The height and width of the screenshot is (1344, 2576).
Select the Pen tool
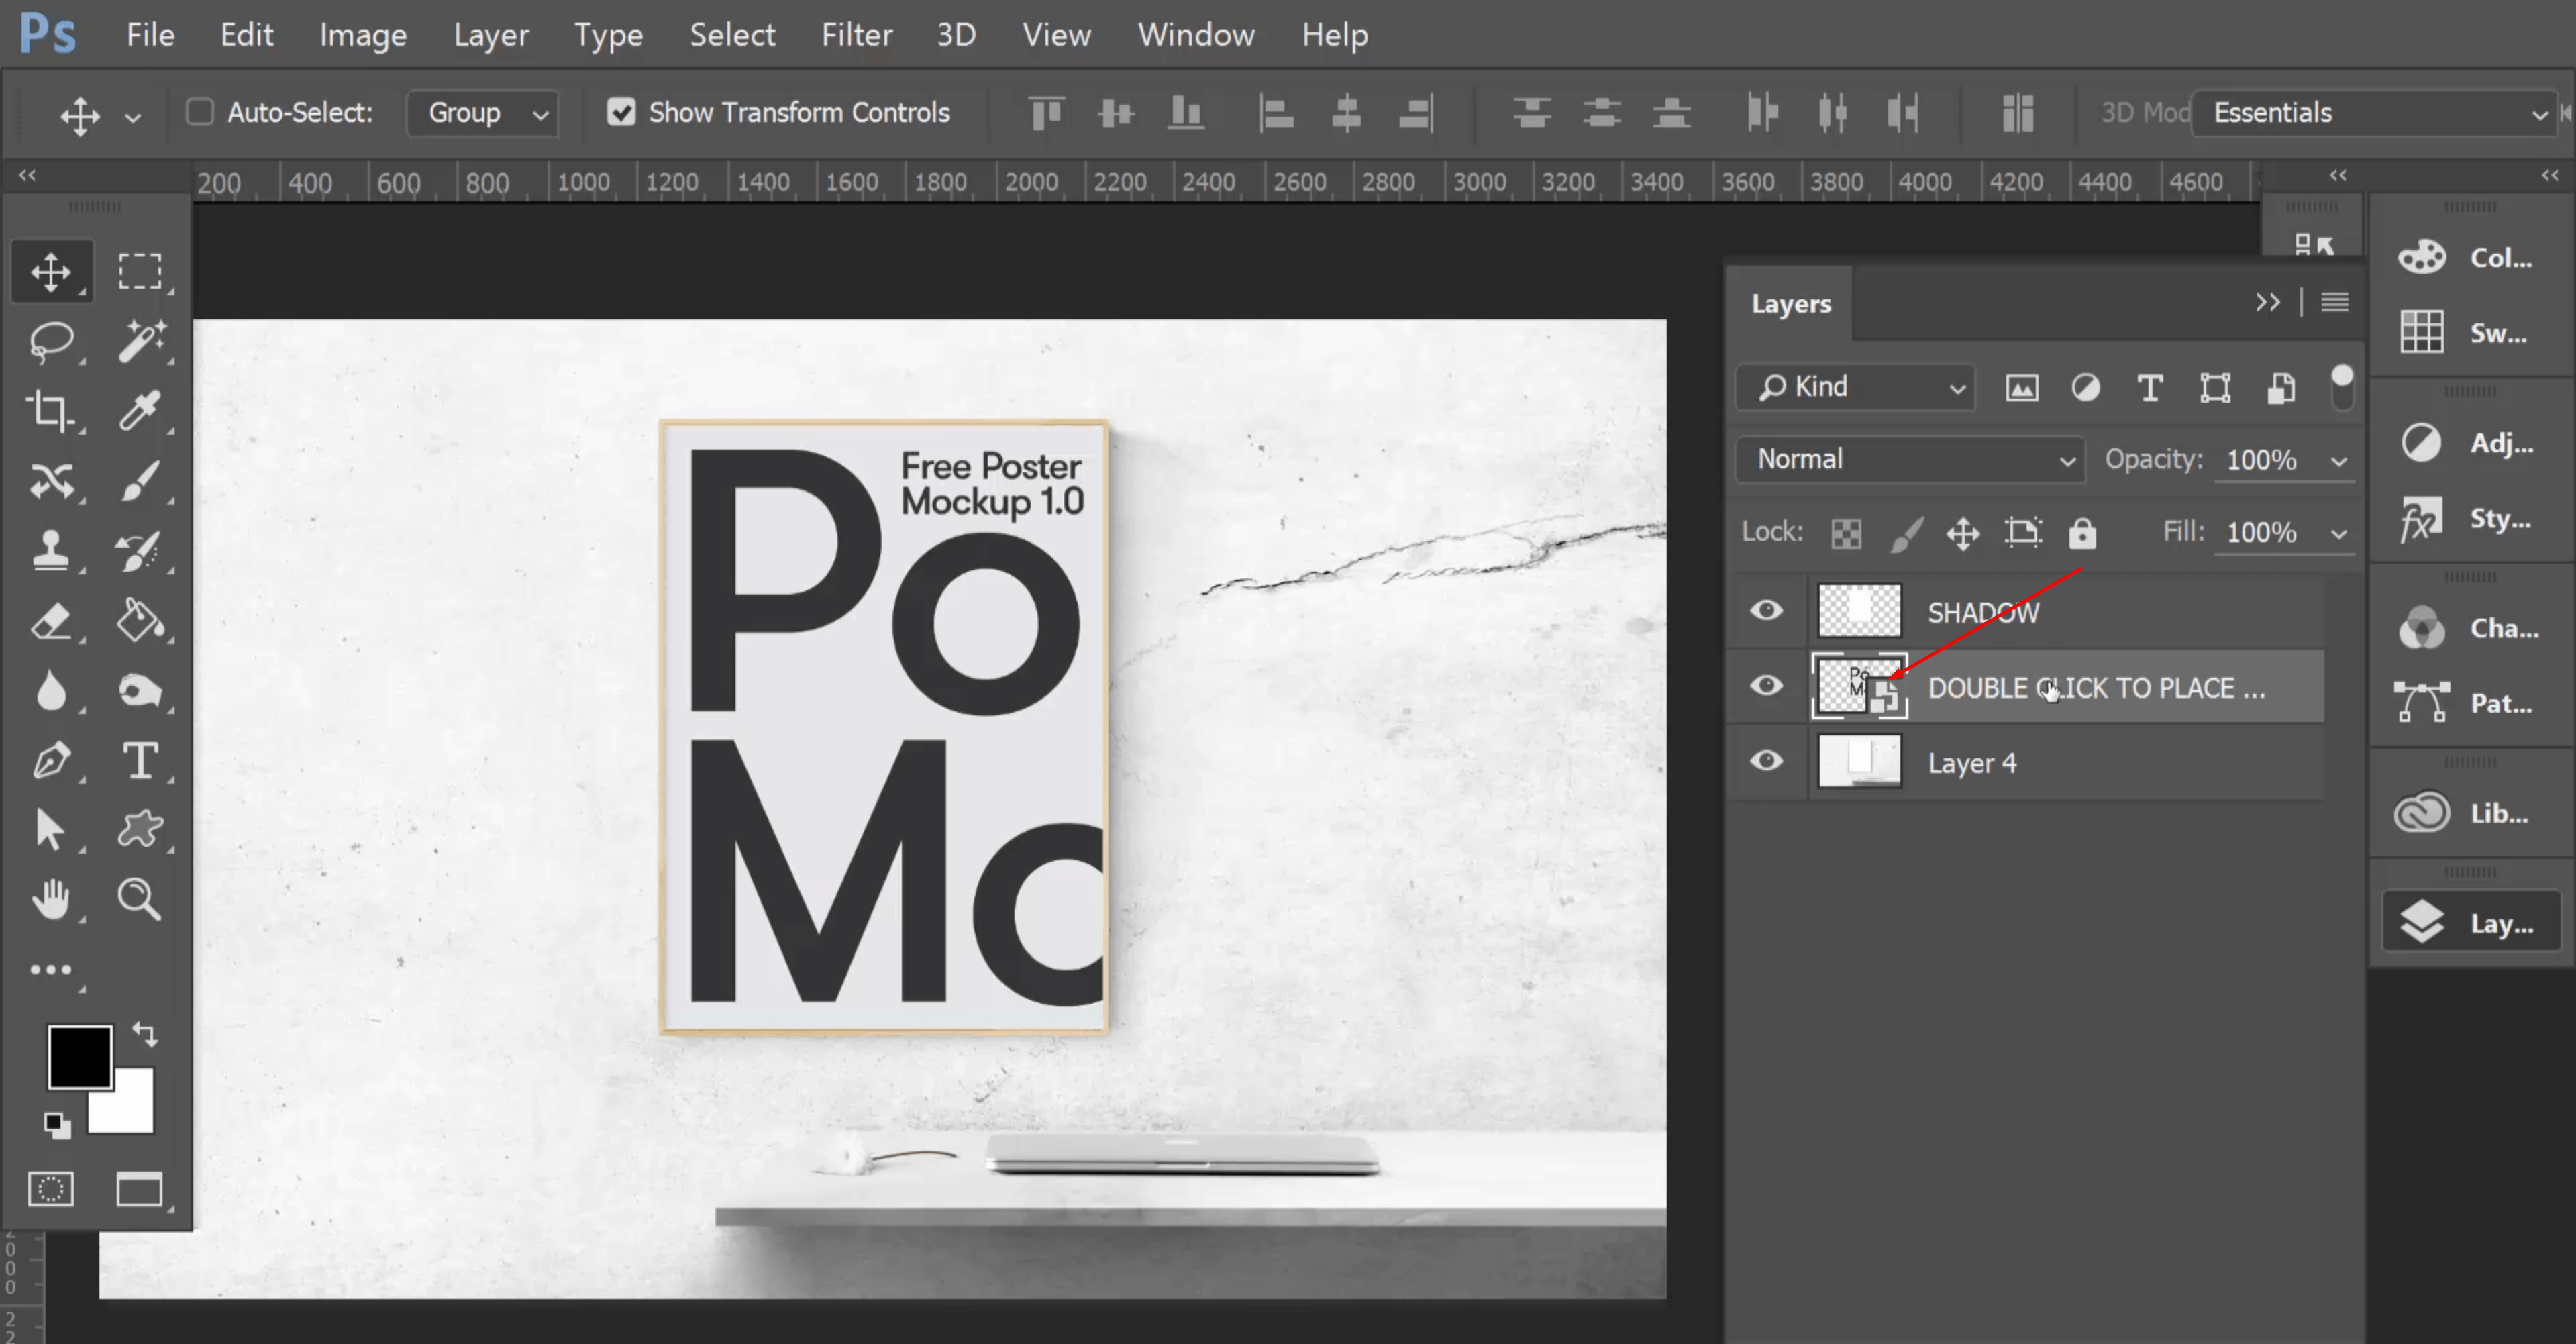click(50, 761)
